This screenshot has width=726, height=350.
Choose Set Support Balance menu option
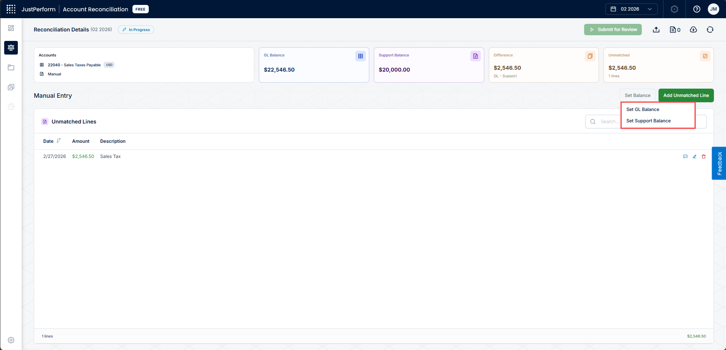pos(648,121)
